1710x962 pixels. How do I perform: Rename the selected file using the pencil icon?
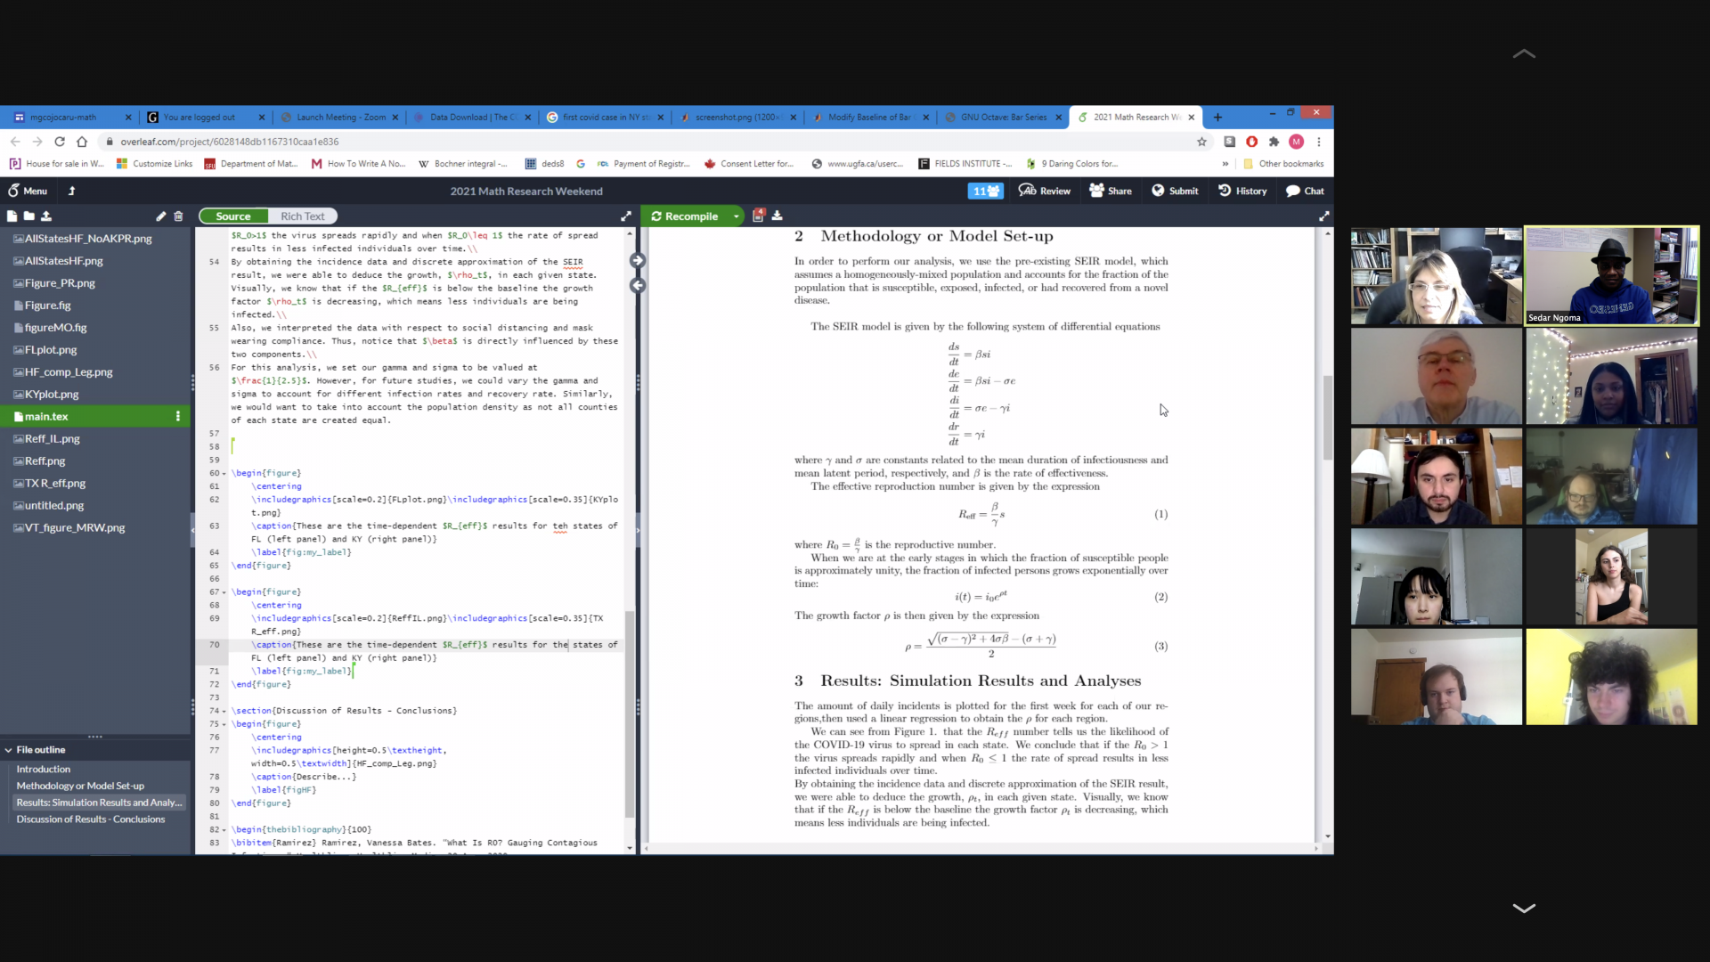coord(160,216)
